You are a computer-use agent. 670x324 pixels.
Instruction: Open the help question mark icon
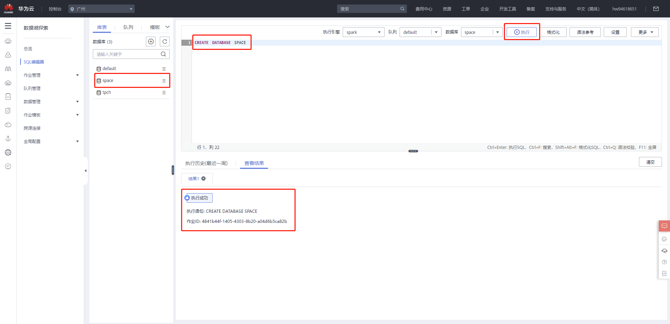pos(664,262)
